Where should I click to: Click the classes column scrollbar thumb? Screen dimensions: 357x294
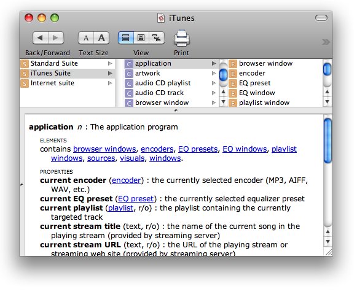coord(223,74)
